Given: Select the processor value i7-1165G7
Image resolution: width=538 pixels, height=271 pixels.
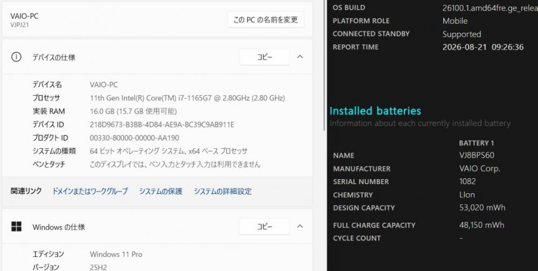Looking at the screenshot, I should 187,98.
